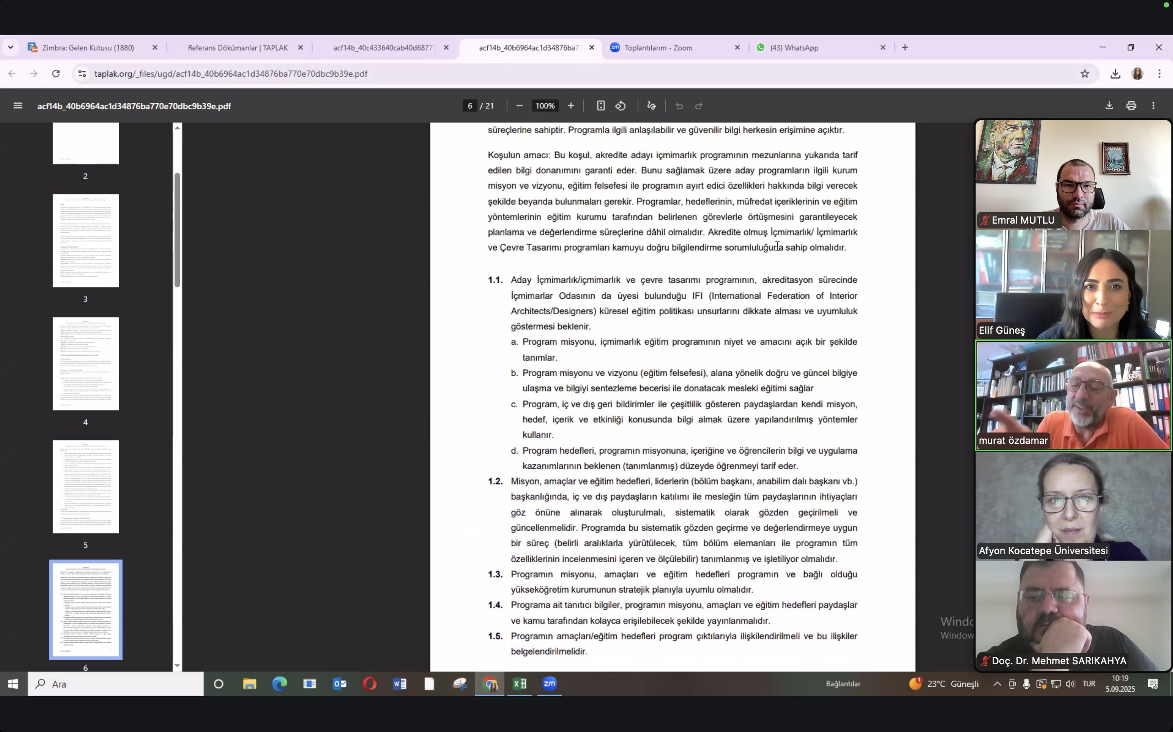Select Doç. Dr. Mehmet SARIKAHYA video tile
The width and height of the screenshot is (1173, 732).
pyautogui.click(x=1073, y=615)
